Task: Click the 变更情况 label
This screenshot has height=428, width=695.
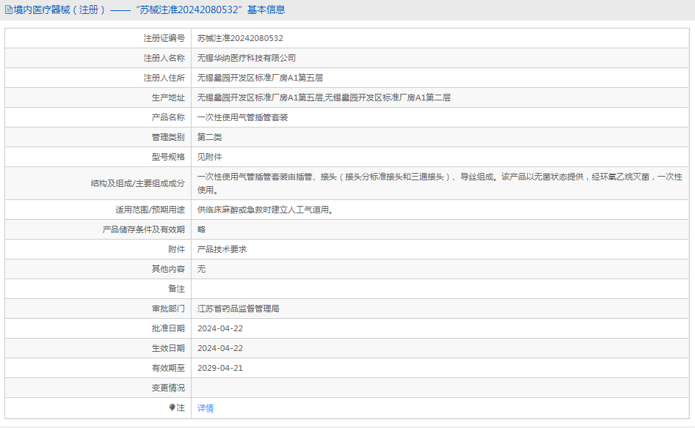Action: coord(168,388)
